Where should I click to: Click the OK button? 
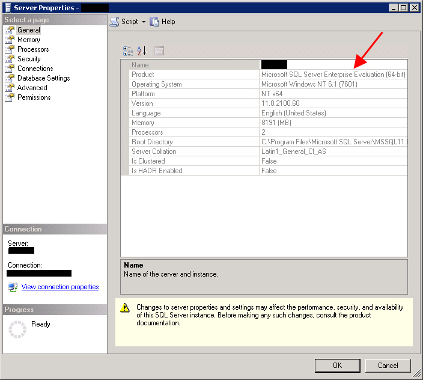(x=337, y=366)
